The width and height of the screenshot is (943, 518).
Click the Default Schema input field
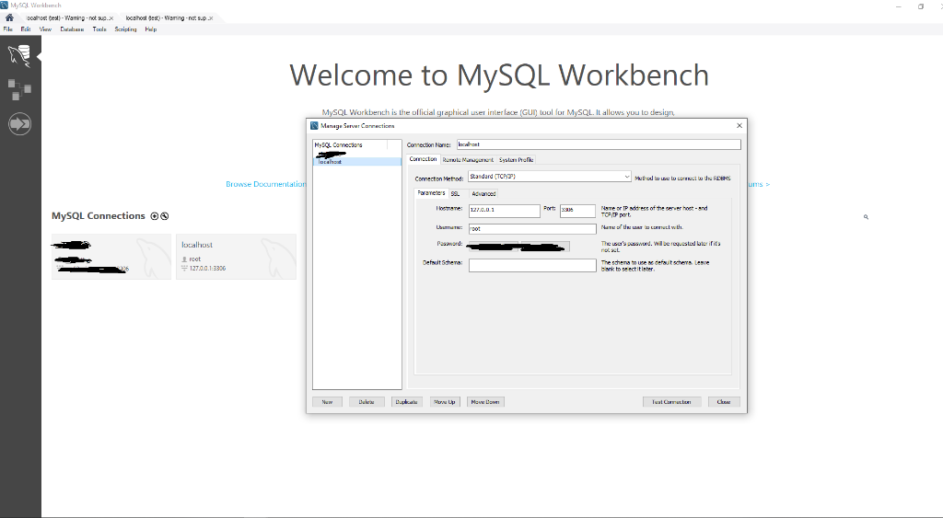(x=532, y=265)
